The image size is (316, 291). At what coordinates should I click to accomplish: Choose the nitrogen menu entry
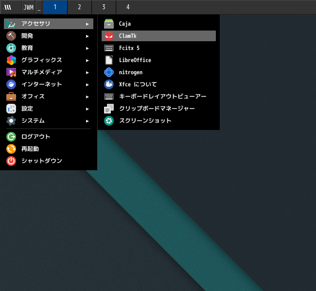coord(158,72)
